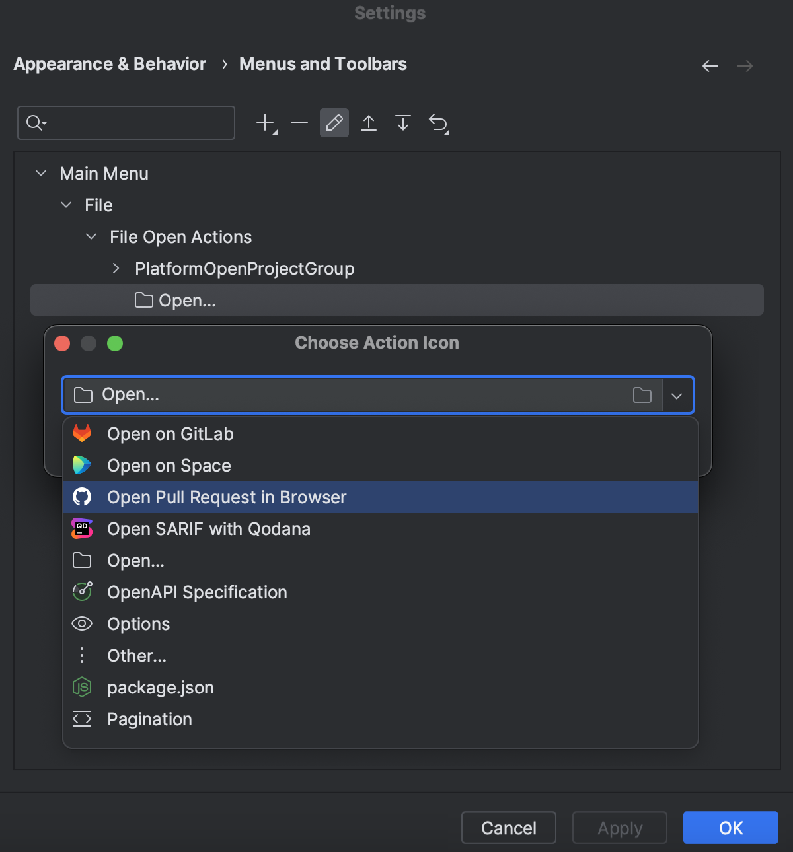The width and height of the screenshot is (793, 852).
Task: Select the Edit Icon pencil tool
Action: 334,122
